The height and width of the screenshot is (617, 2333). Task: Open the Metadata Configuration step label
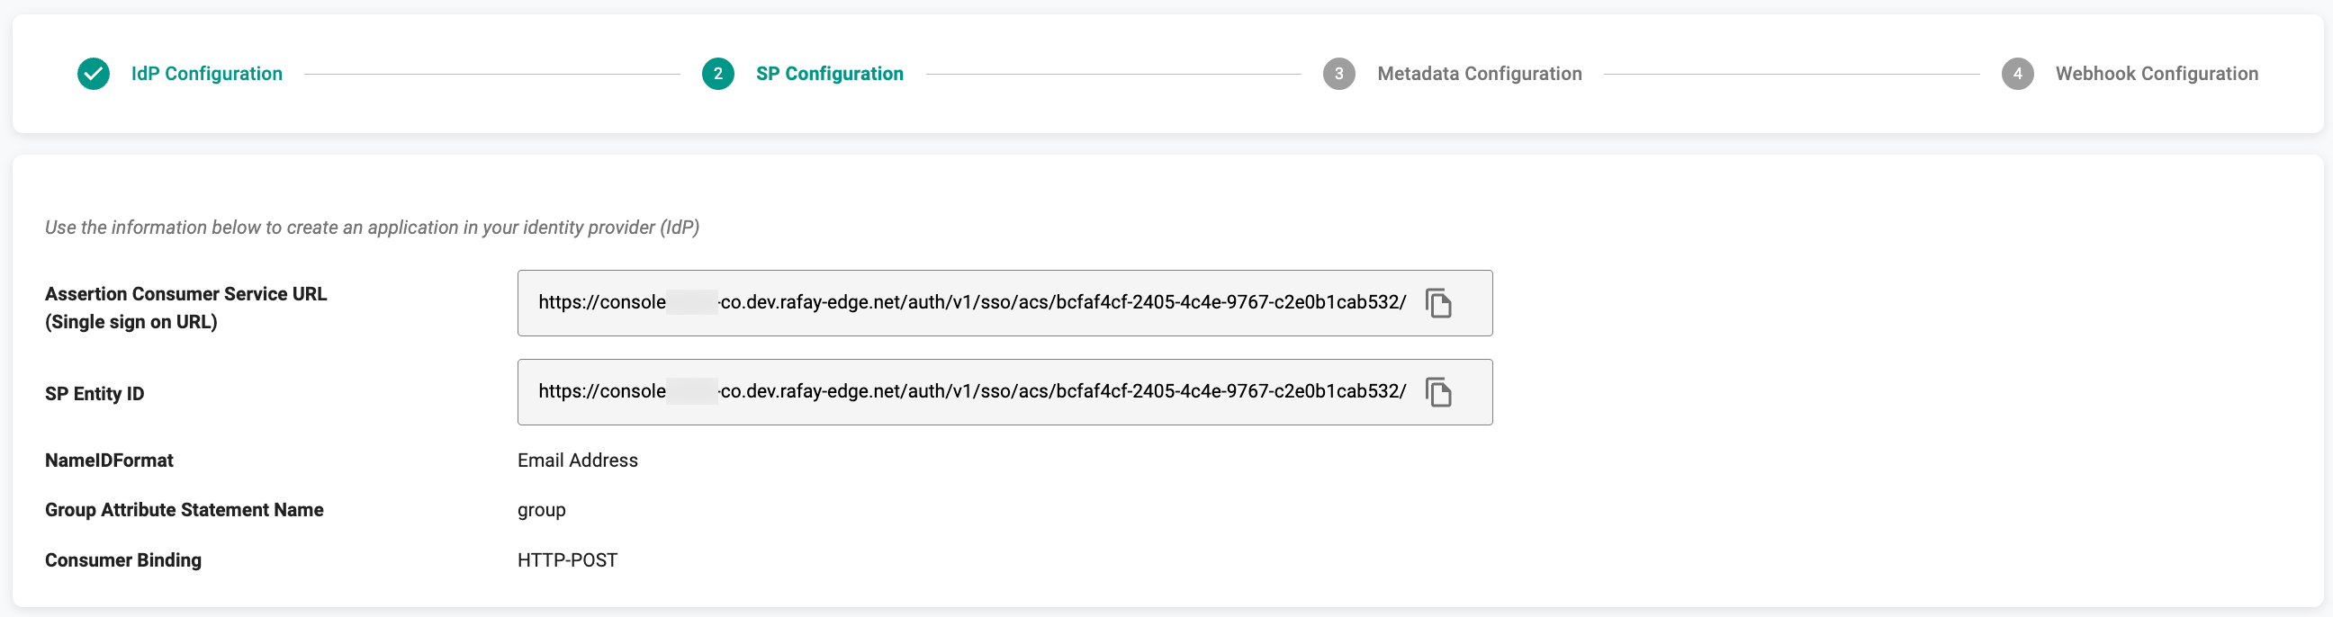1479,74
